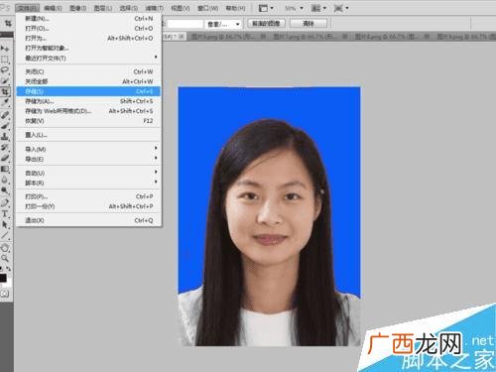Select the Pen tool

coord(5,202)
